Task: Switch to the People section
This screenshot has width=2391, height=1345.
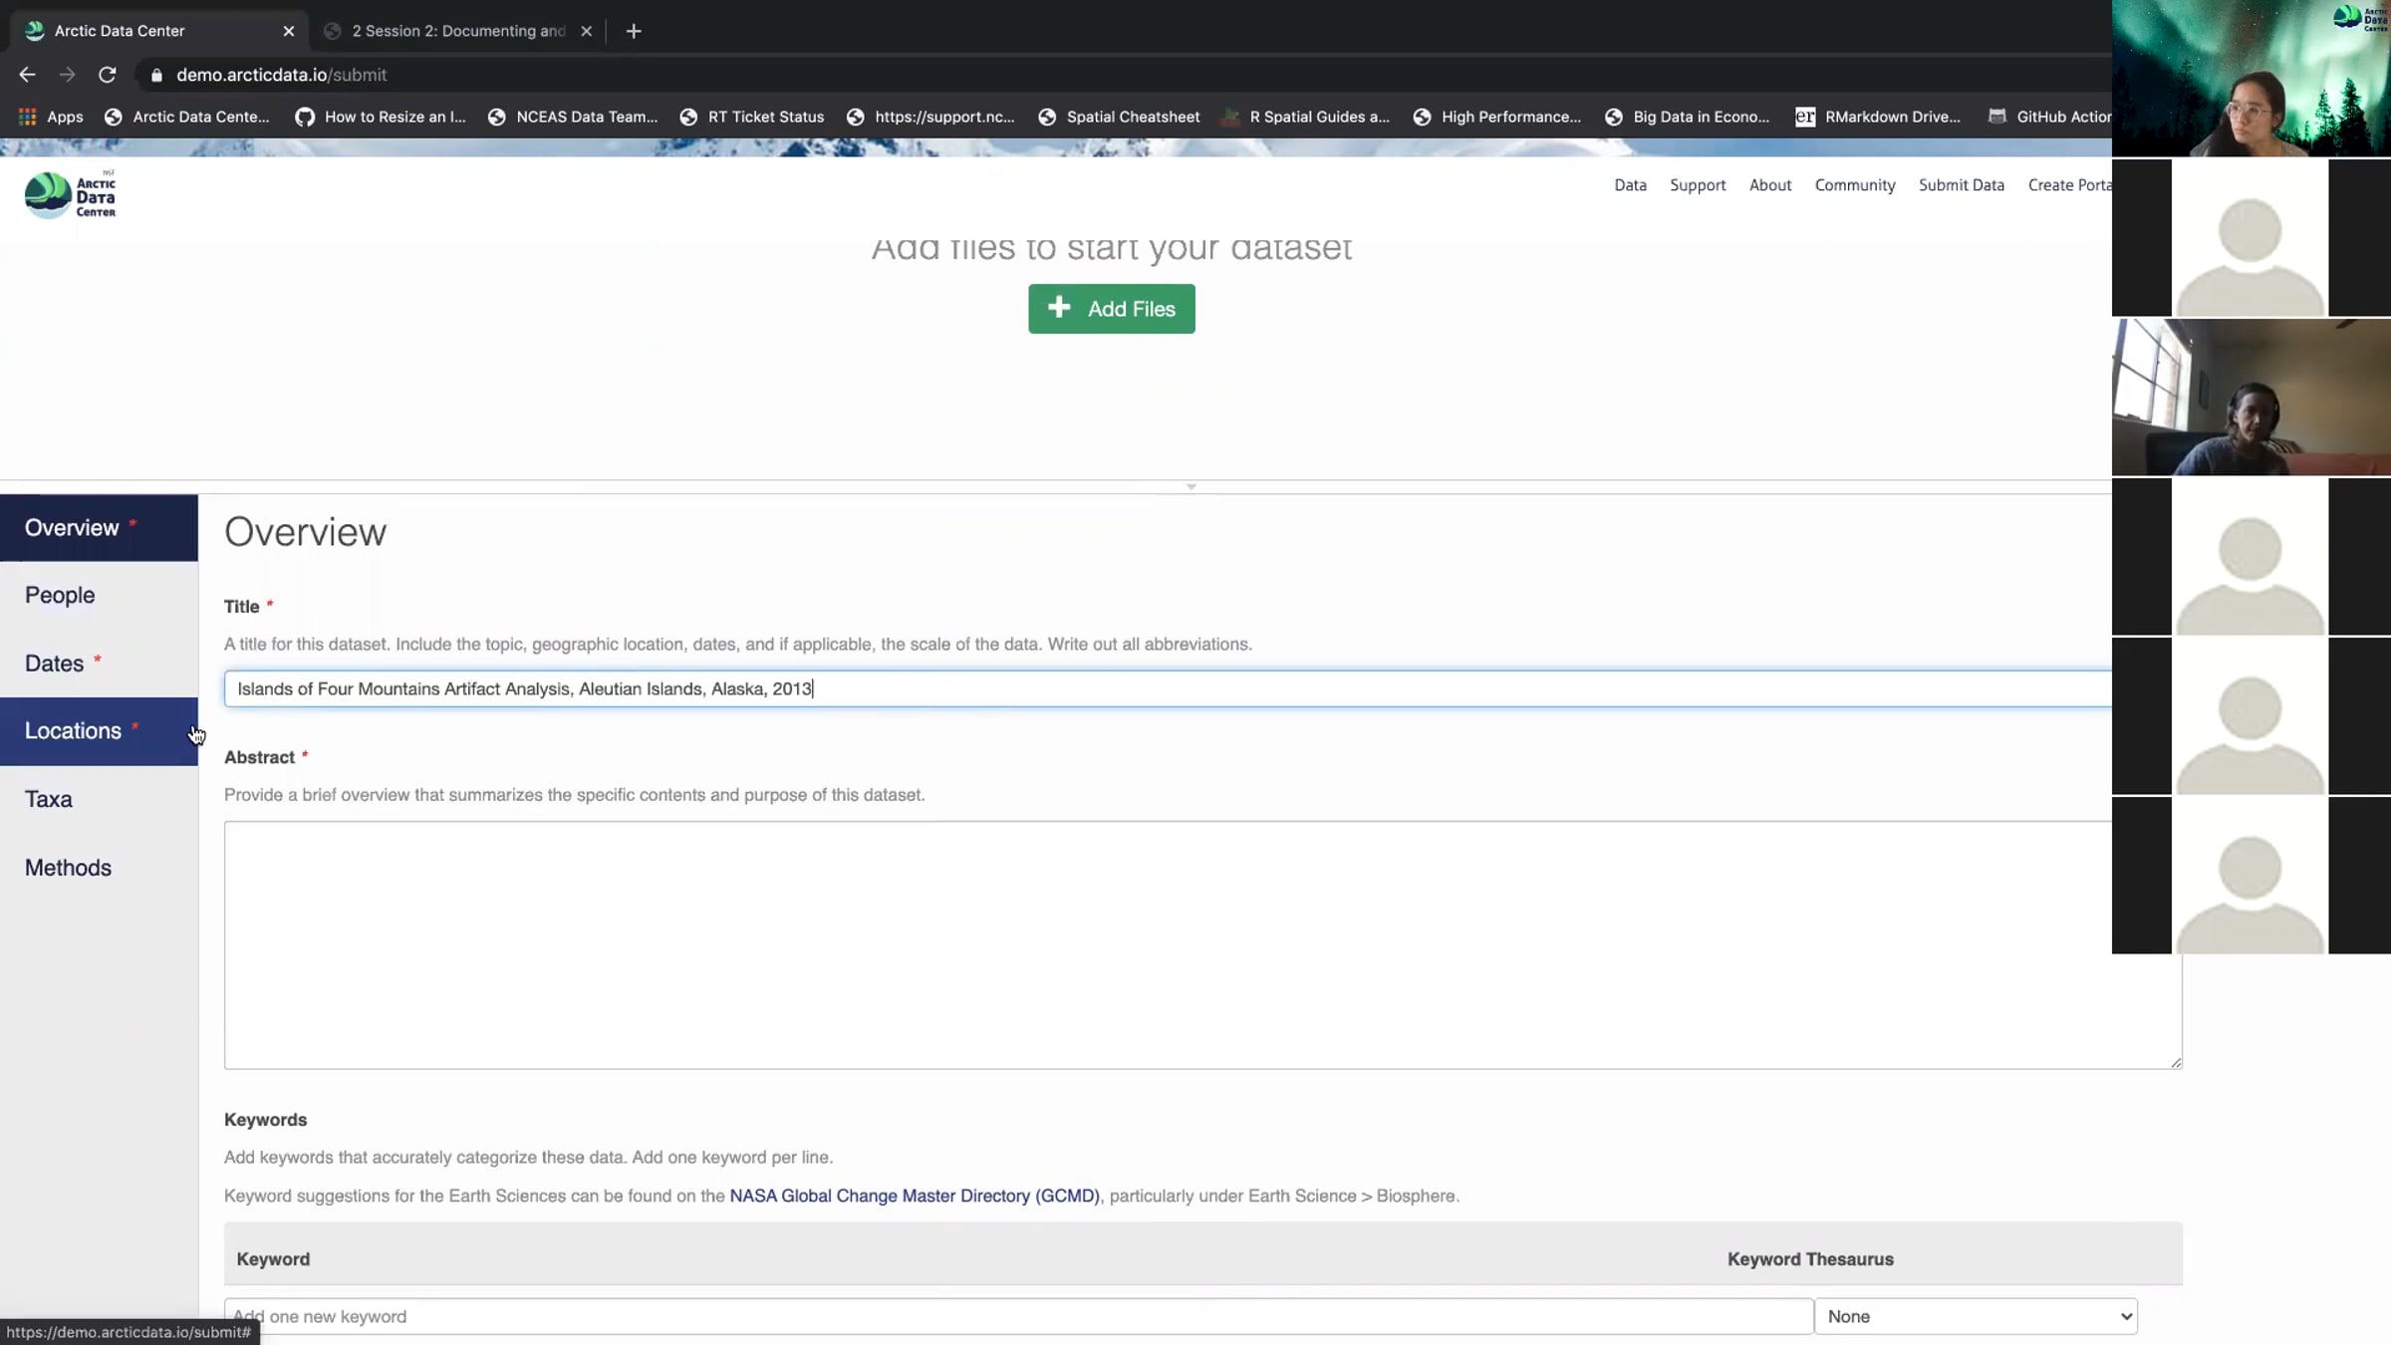Action: pyautogui.click(x=60, y=595)
